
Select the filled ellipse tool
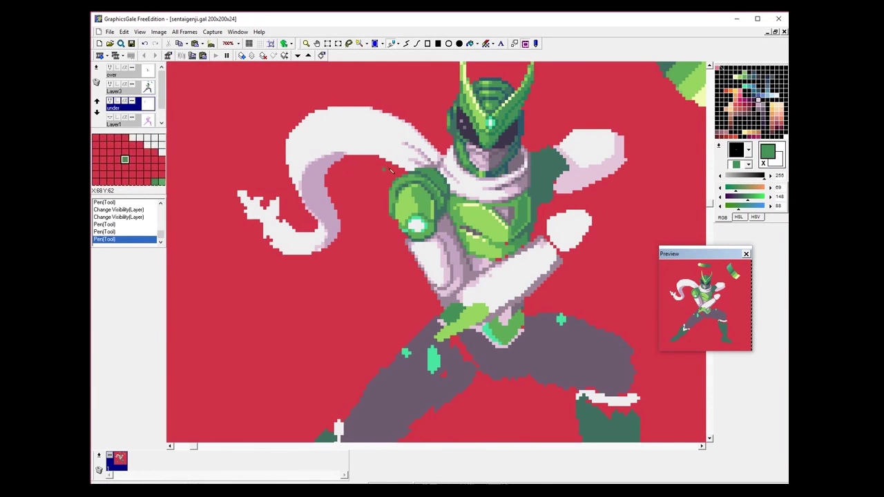(459, 43)
